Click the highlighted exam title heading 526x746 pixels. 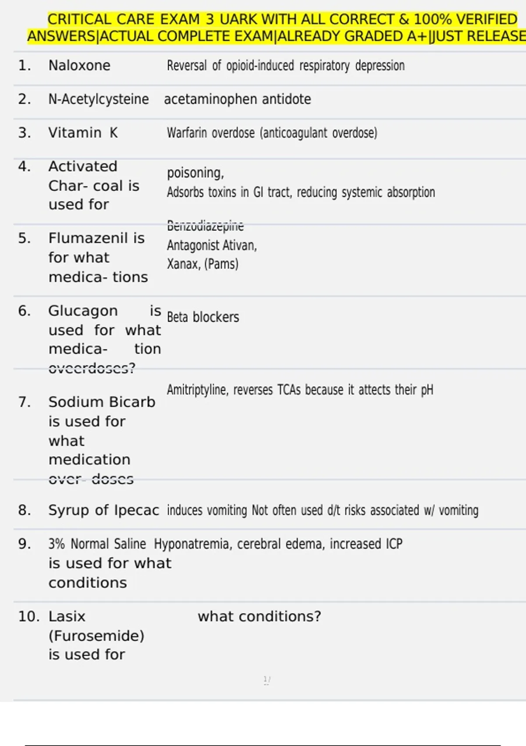(276, 28)
